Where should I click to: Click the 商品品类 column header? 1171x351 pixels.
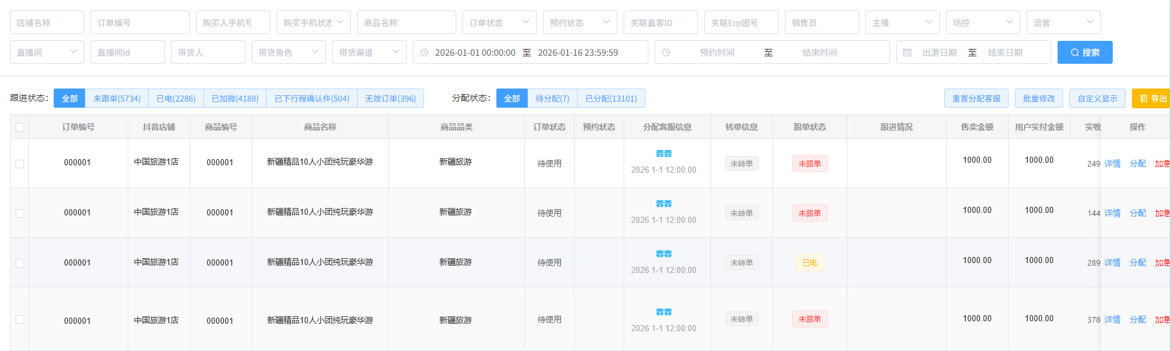pos(456,127)
